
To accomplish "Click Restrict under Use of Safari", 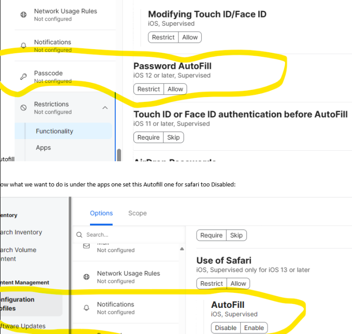I will point(212,284).
